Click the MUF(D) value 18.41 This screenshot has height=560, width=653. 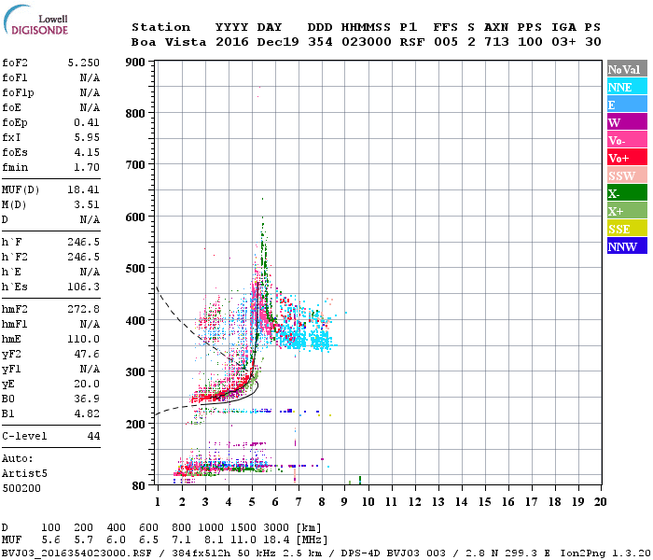[83, 190]
